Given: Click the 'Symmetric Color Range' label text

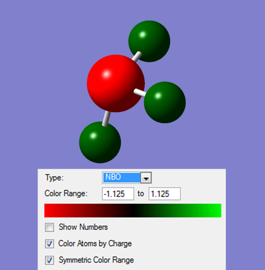Looking at the screenshot, I should 96,260.
